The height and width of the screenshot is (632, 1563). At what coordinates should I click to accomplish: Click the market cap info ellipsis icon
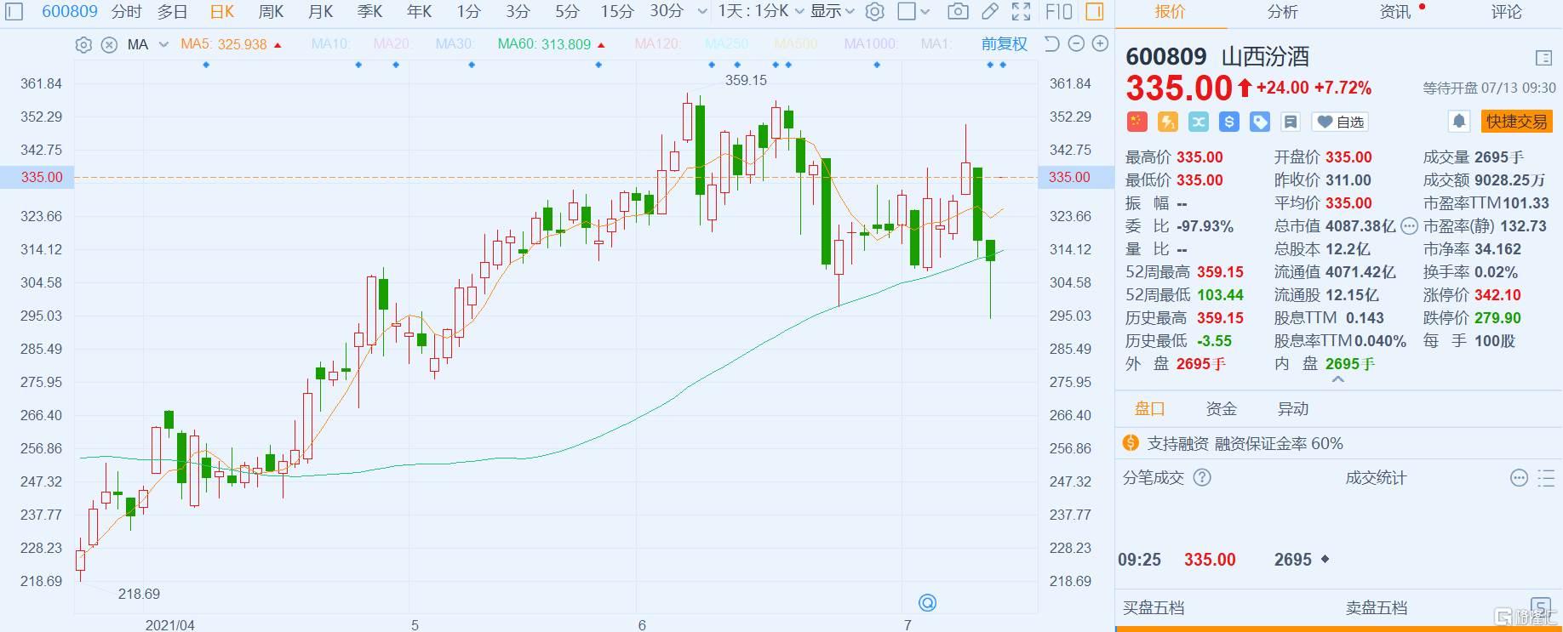(x=1409, y=226)
